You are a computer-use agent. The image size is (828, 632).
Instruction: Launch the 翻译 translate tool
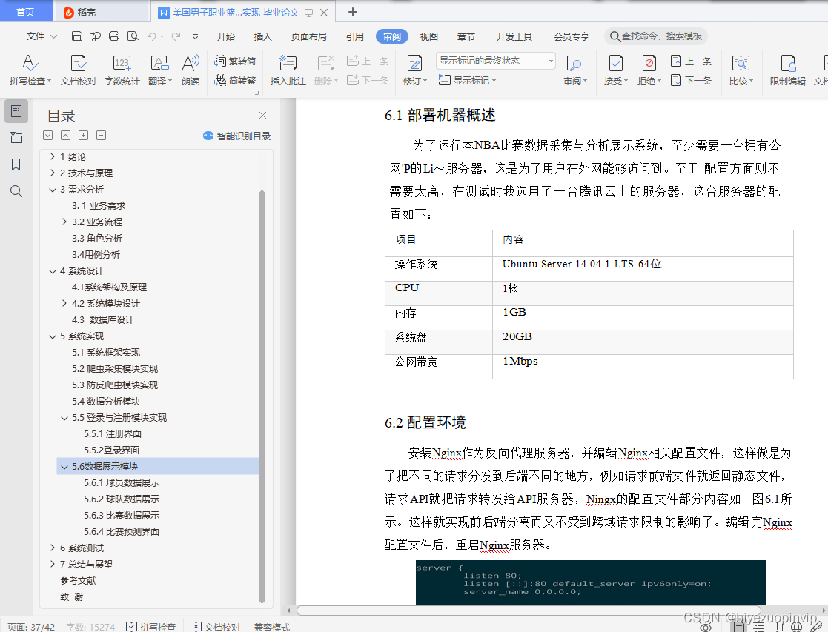[x=159, y=70]
